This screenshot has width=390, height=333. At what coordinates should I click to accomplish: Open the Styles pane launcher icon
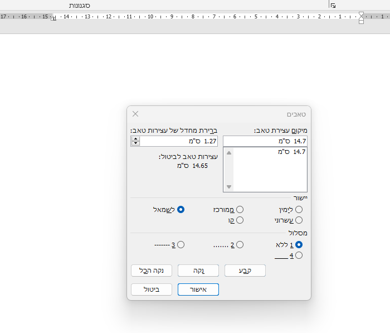tap(333, 5)
